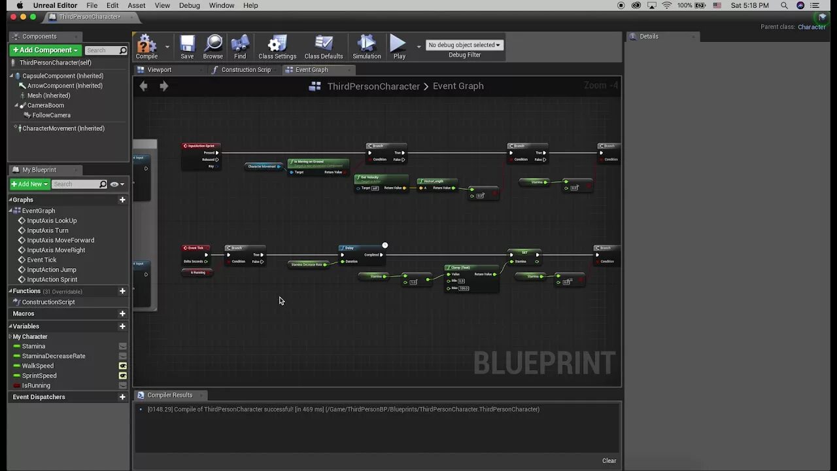
Task: Toggle IsRunning variable editable eye
Action: 122,385
